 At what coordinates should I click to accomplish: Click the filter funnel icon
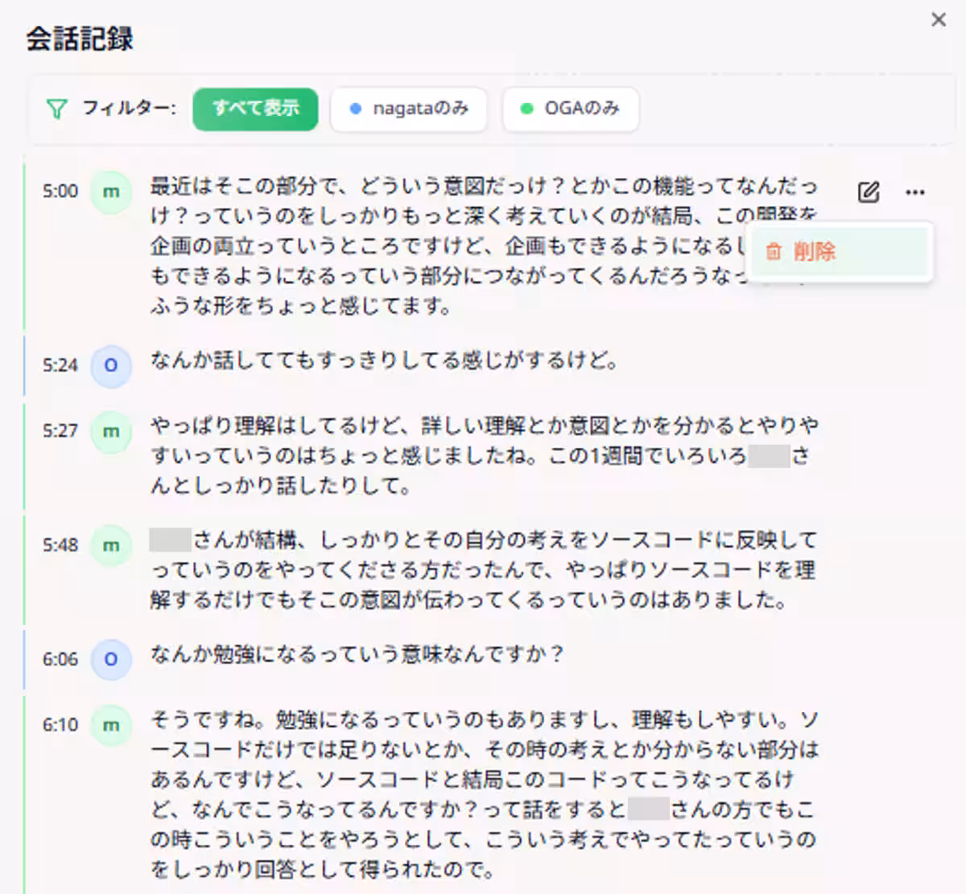point(56,108)
